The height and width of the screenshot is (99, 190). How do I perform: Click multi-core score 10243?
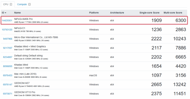[x=179, y=39]
